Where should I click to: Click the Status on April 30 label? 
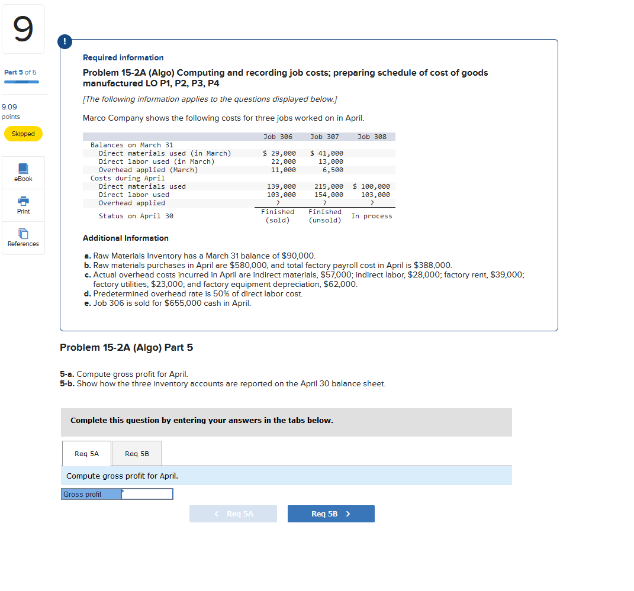tap(136, 216)
